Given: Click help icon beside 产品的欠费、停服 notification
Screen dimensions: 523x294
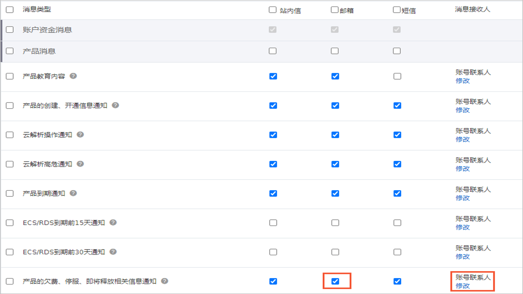Looking at the screenshot, I should coord(165,281).
